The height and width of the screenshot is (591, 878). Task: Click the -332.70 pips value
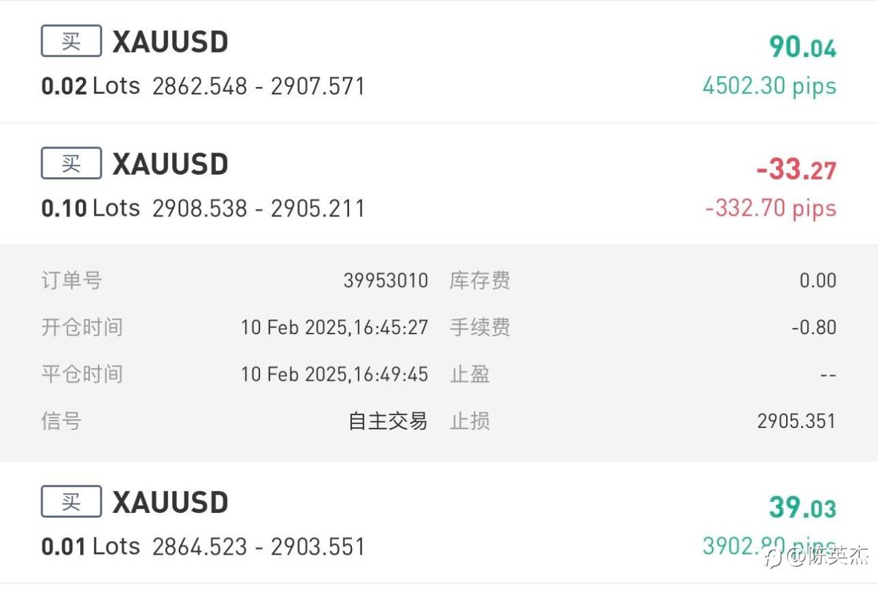[x=770, y=208]
